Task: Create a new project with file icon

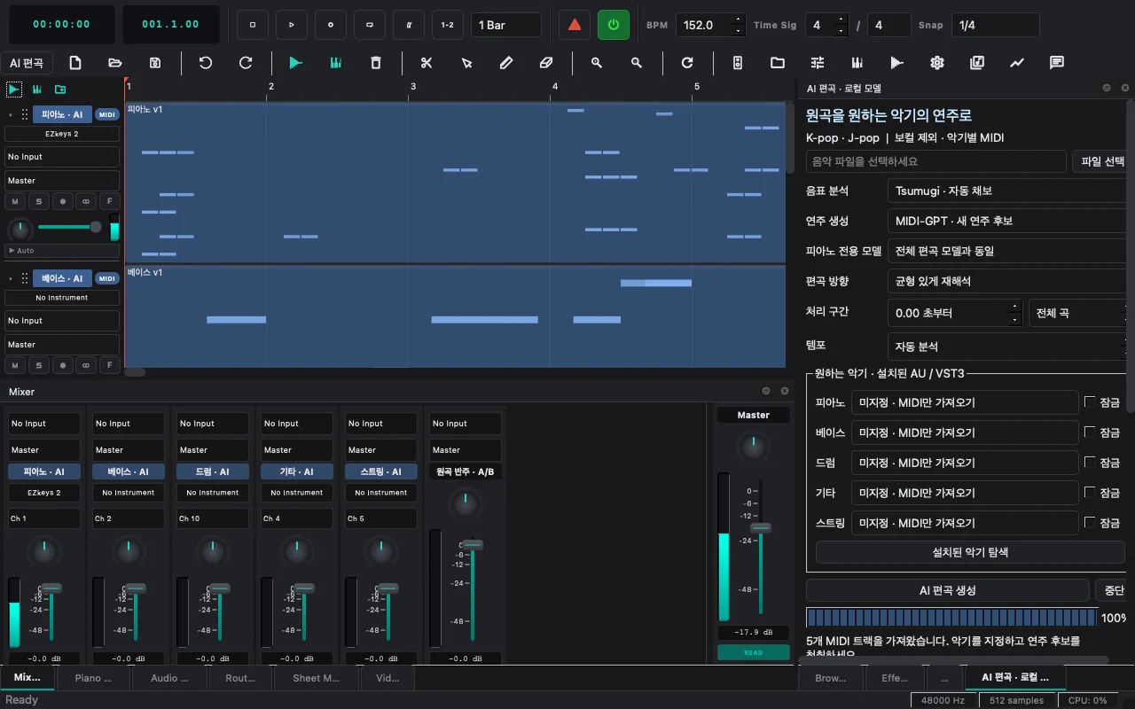Action: pos(75,63)
